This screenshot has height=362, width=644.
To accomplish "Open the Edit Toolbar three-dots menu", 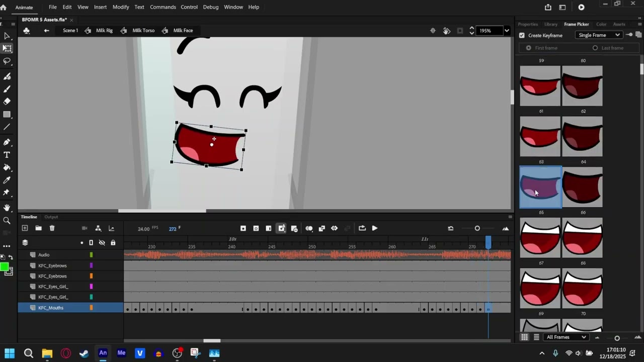I will pos(7,246).
